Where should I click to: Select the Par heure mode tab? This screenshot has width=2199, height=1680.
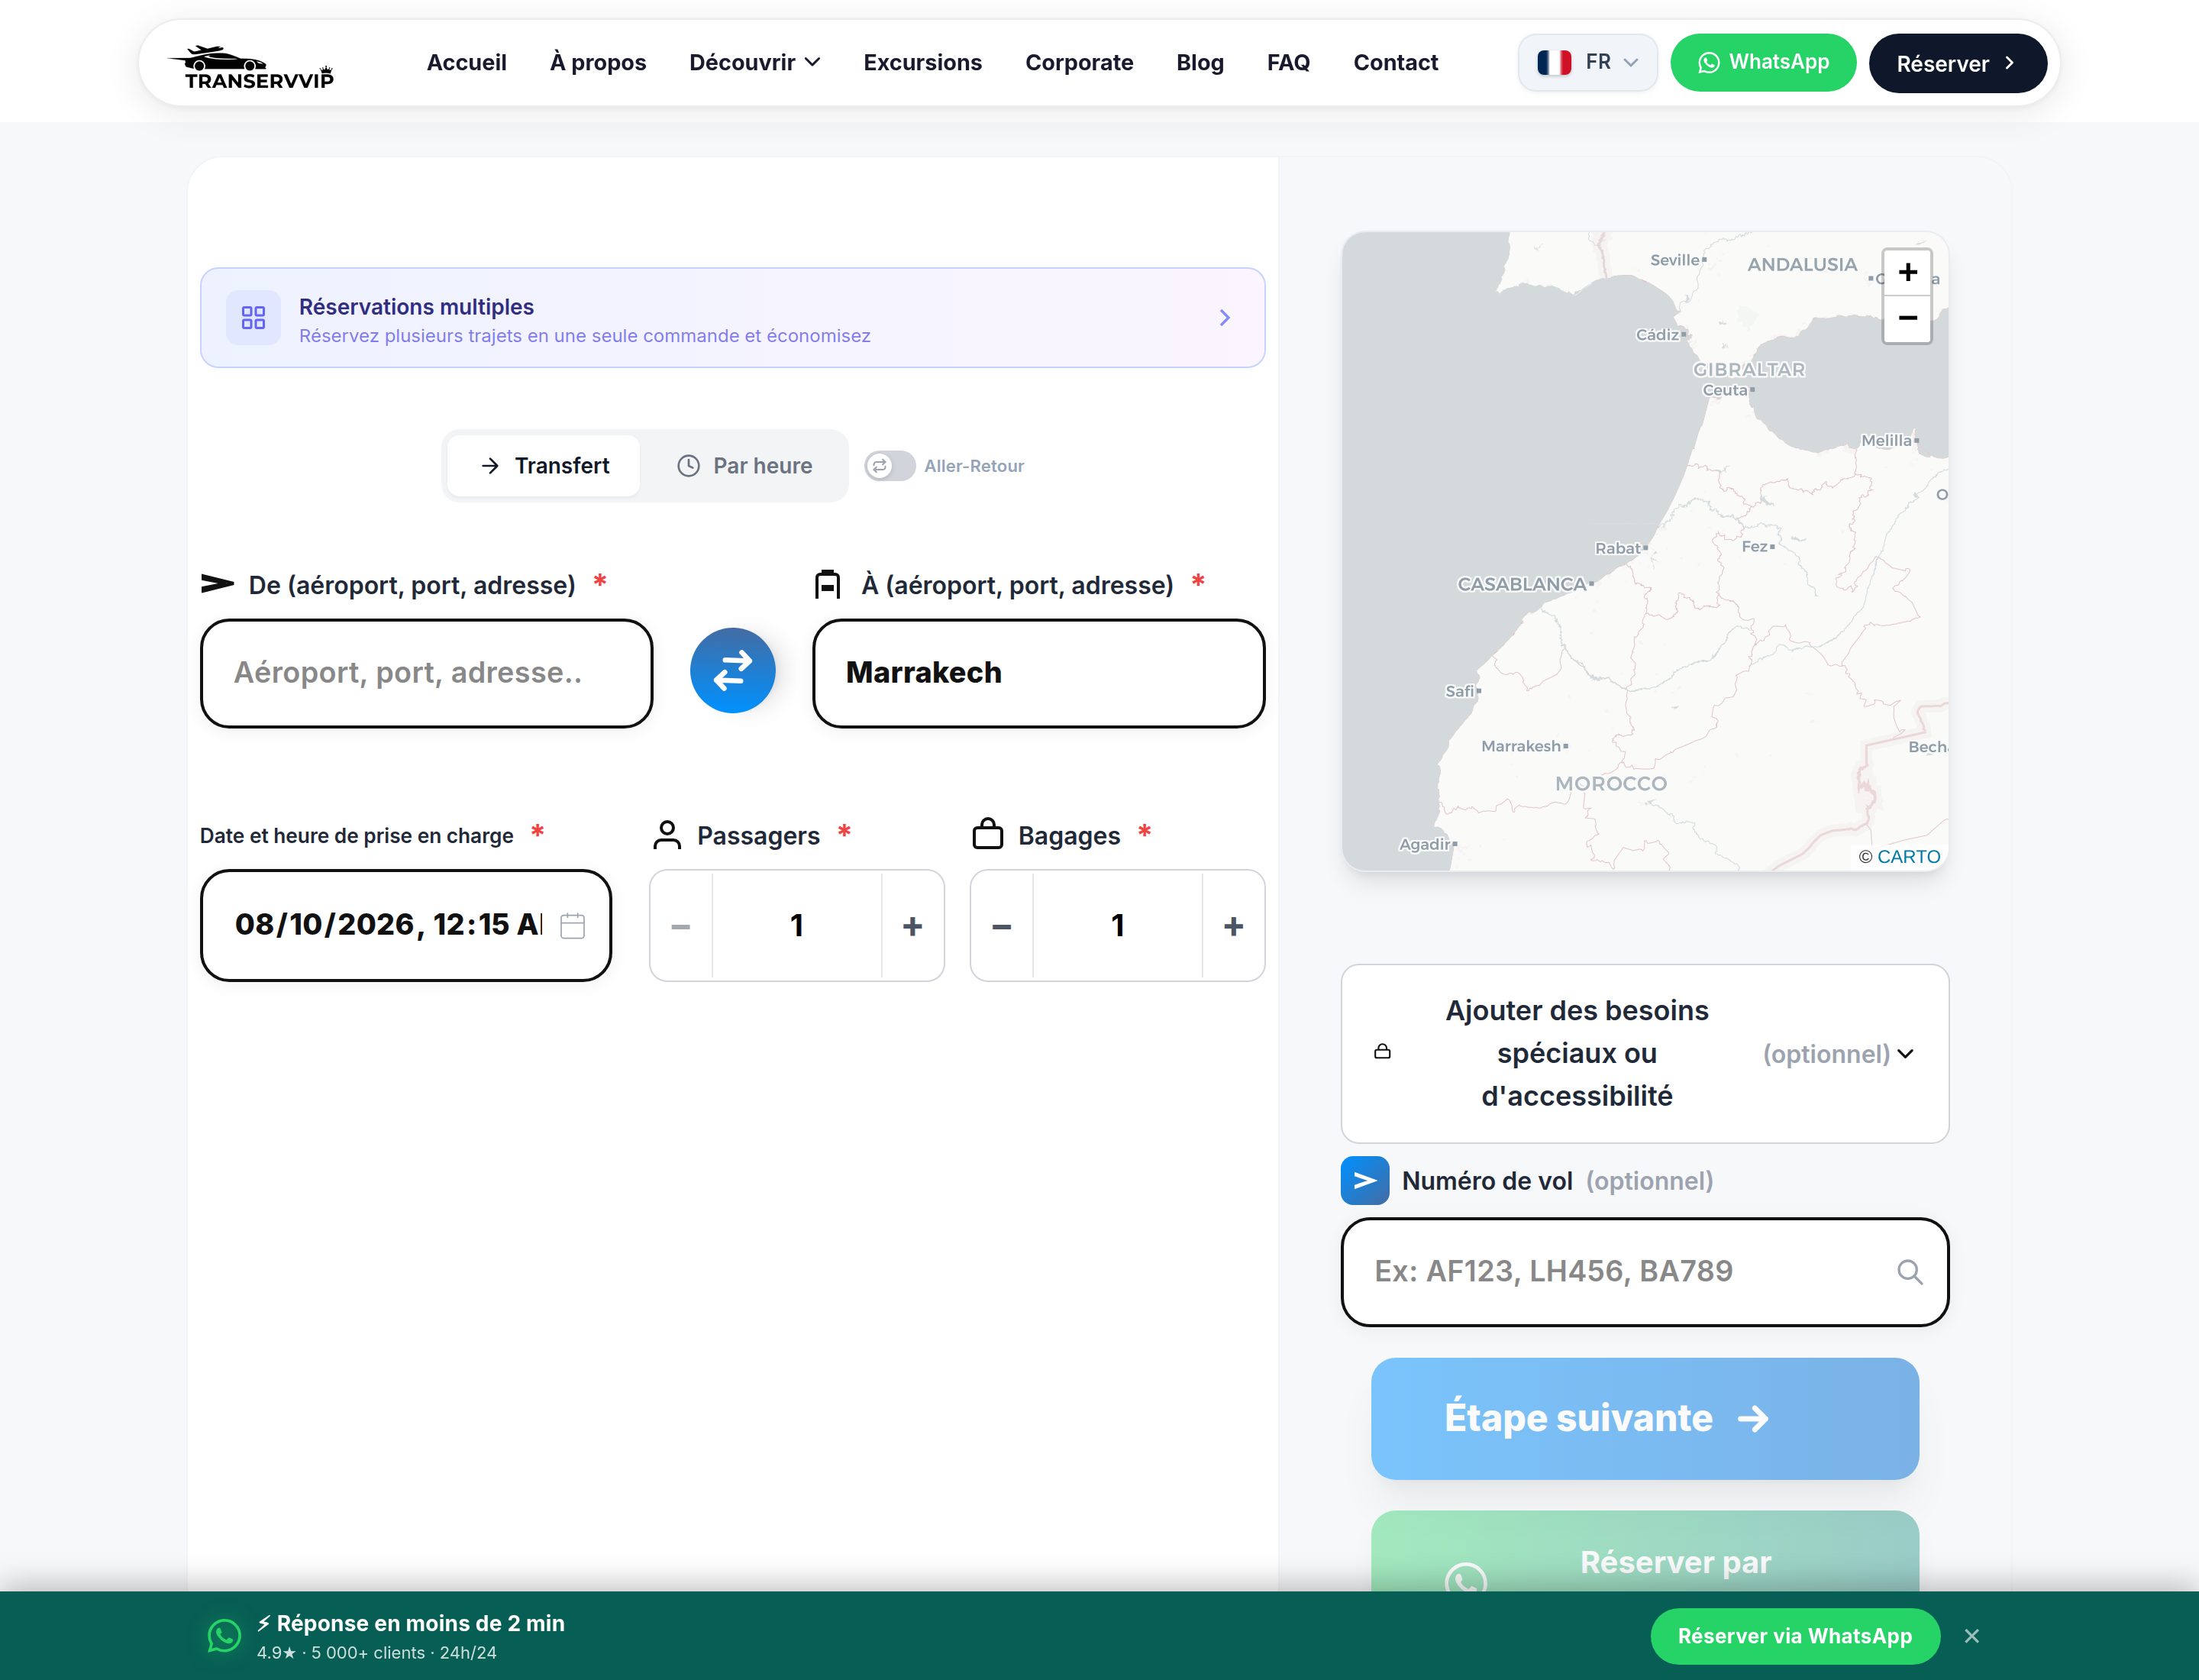pos(745,466)
